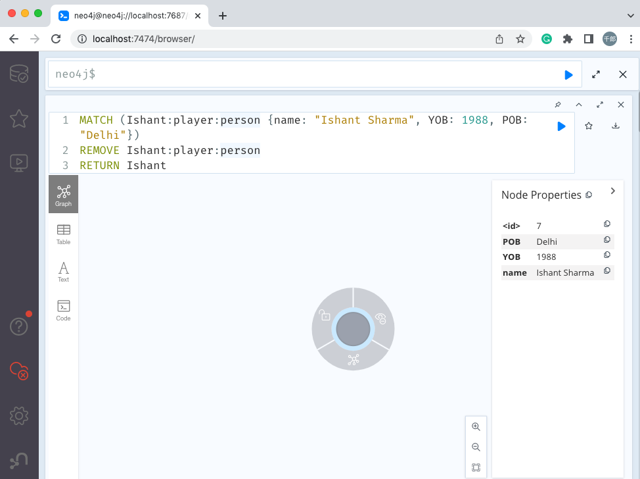Save the frame query as favorite
Viewport: 640px width, 479px height.
[589, 126]
